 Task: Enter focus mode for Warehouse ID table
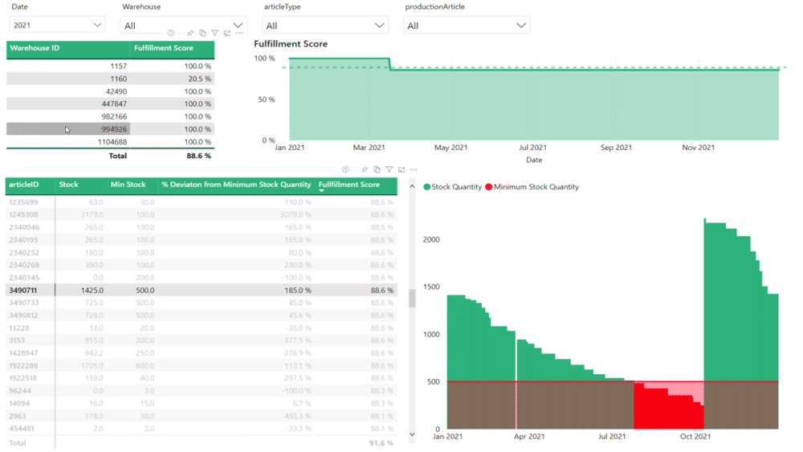pos(227,33)
